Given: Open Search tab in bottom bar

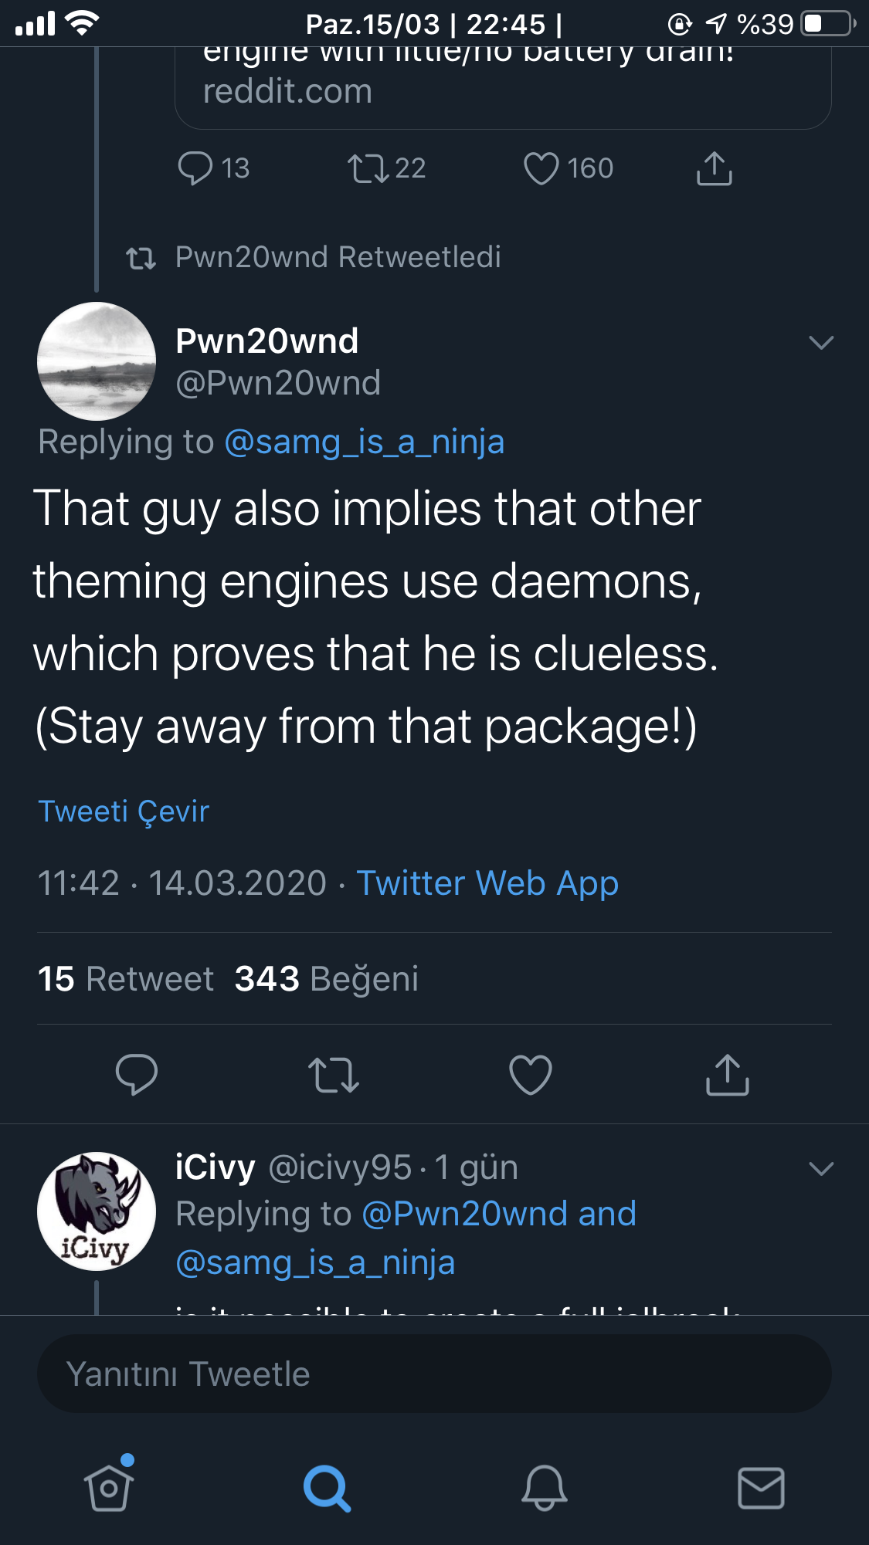Looking at the screenshot, I should (x=327, y=1488).
